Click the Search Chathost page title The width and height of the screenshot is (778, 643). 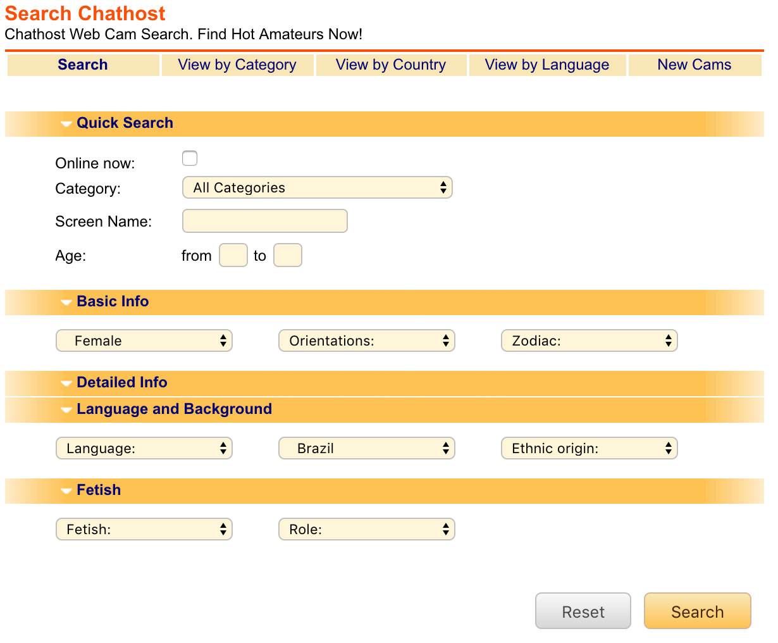coord(85,13)
